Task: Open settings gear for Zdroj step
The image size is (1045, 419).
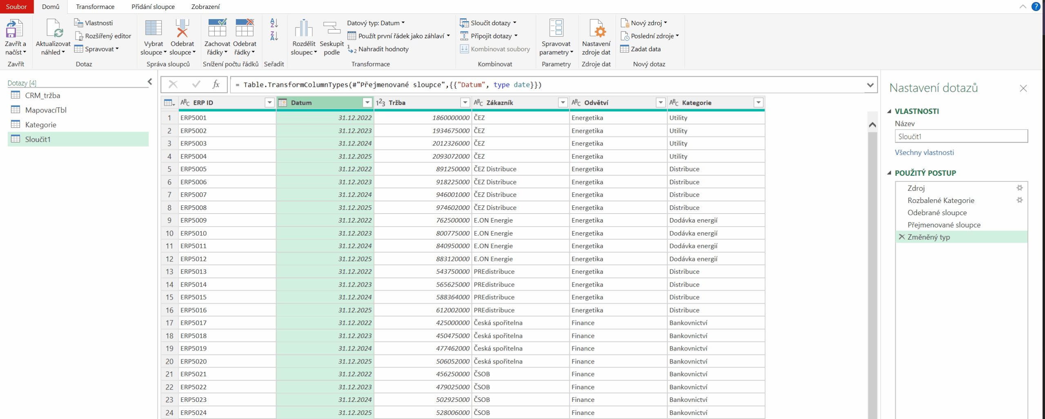Action: (x=1019, y=188)
